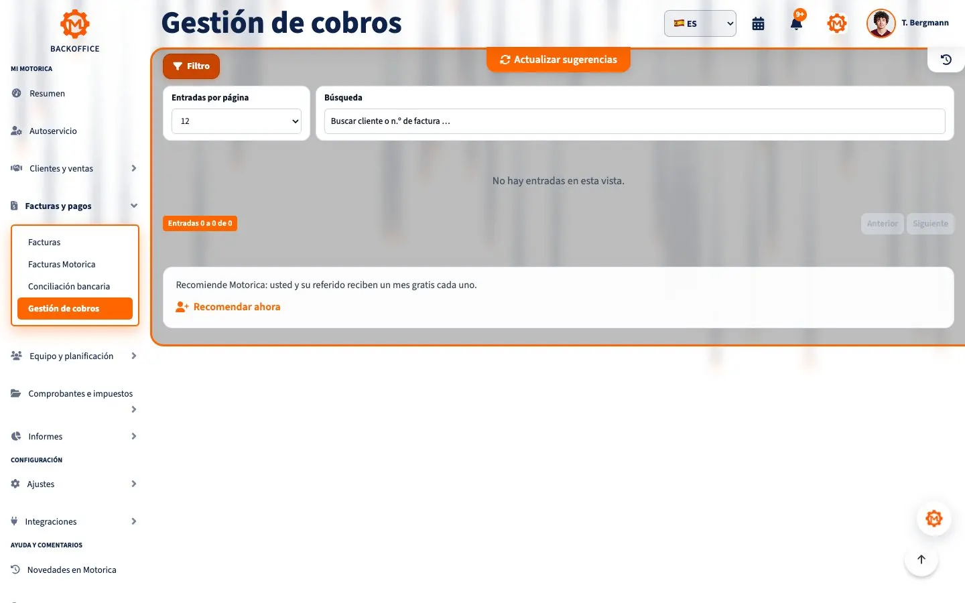Expand Comprobantes e impuestos chevron
965x603 pixels.
pos(134,409)
